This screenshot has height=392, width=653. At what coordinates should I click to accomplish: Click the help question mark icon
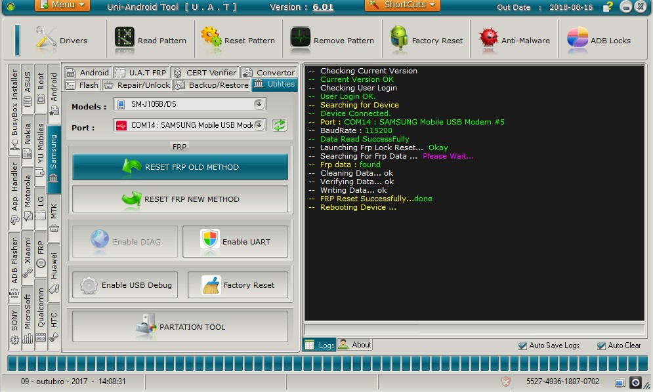coord(608,7)
